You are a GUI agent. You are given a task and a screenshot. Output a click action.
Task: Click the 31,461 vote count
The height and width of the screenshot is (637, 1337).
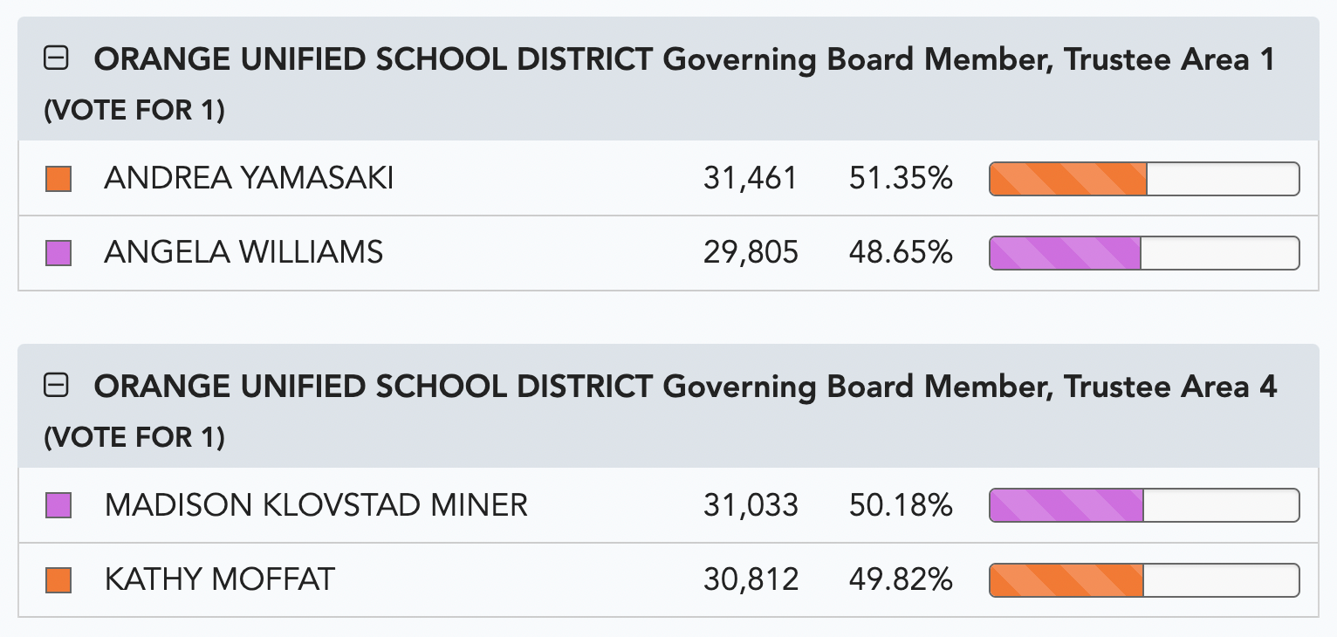(751, 179)
